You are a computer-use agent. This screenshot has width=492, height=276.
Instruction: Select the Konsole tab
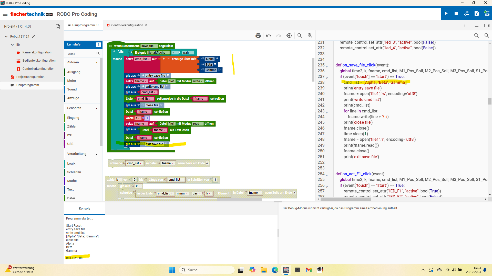click(85, 209)
